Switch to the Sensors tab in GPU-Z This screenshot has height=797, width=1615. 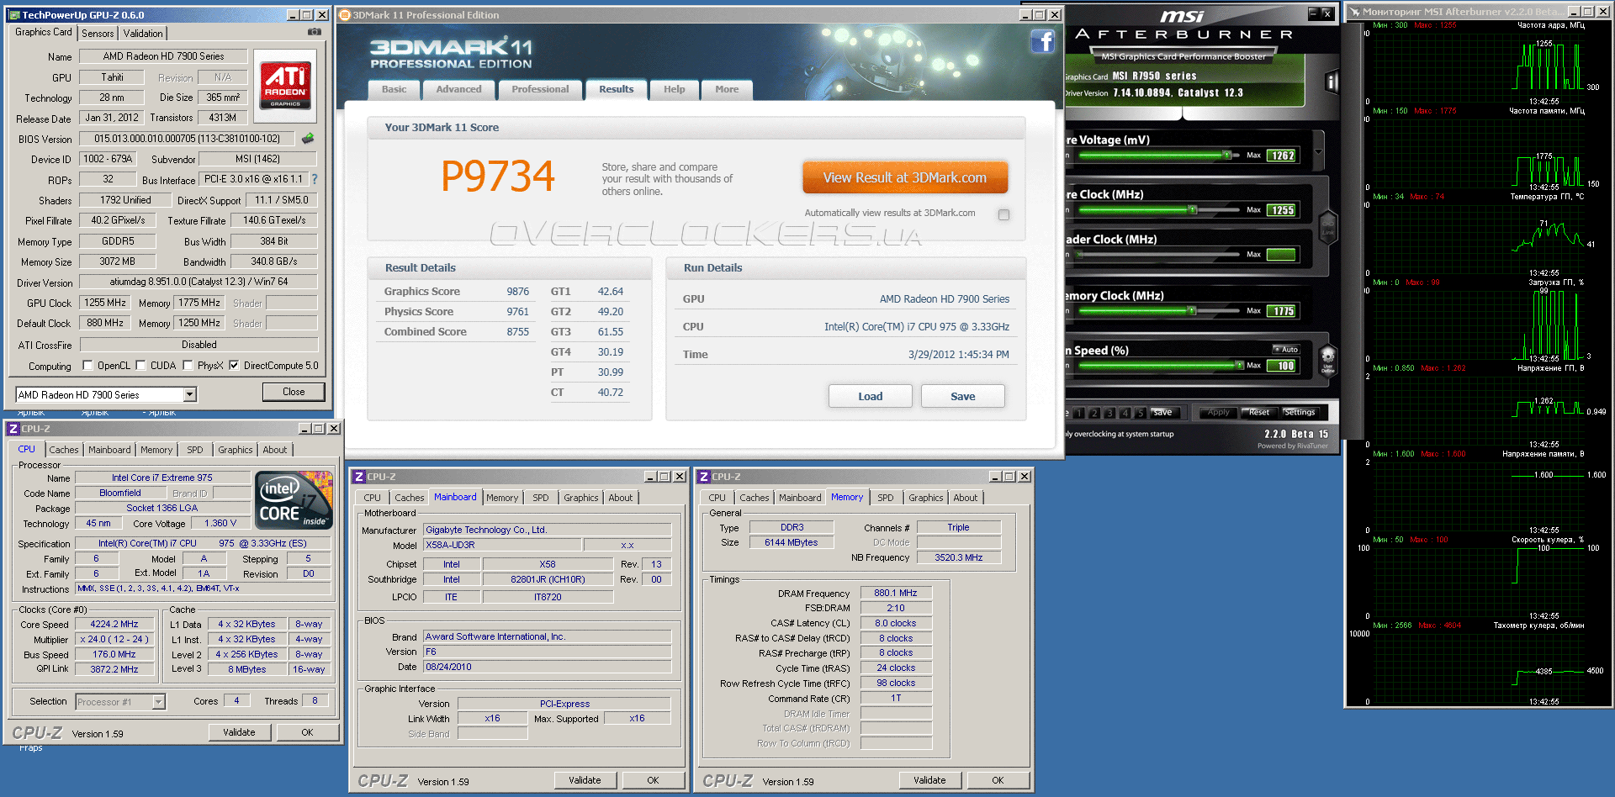[98, 34]
